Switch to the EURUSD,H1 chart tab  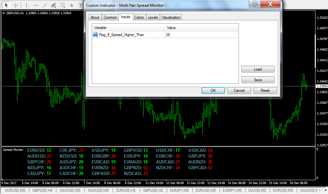point(126,190)
